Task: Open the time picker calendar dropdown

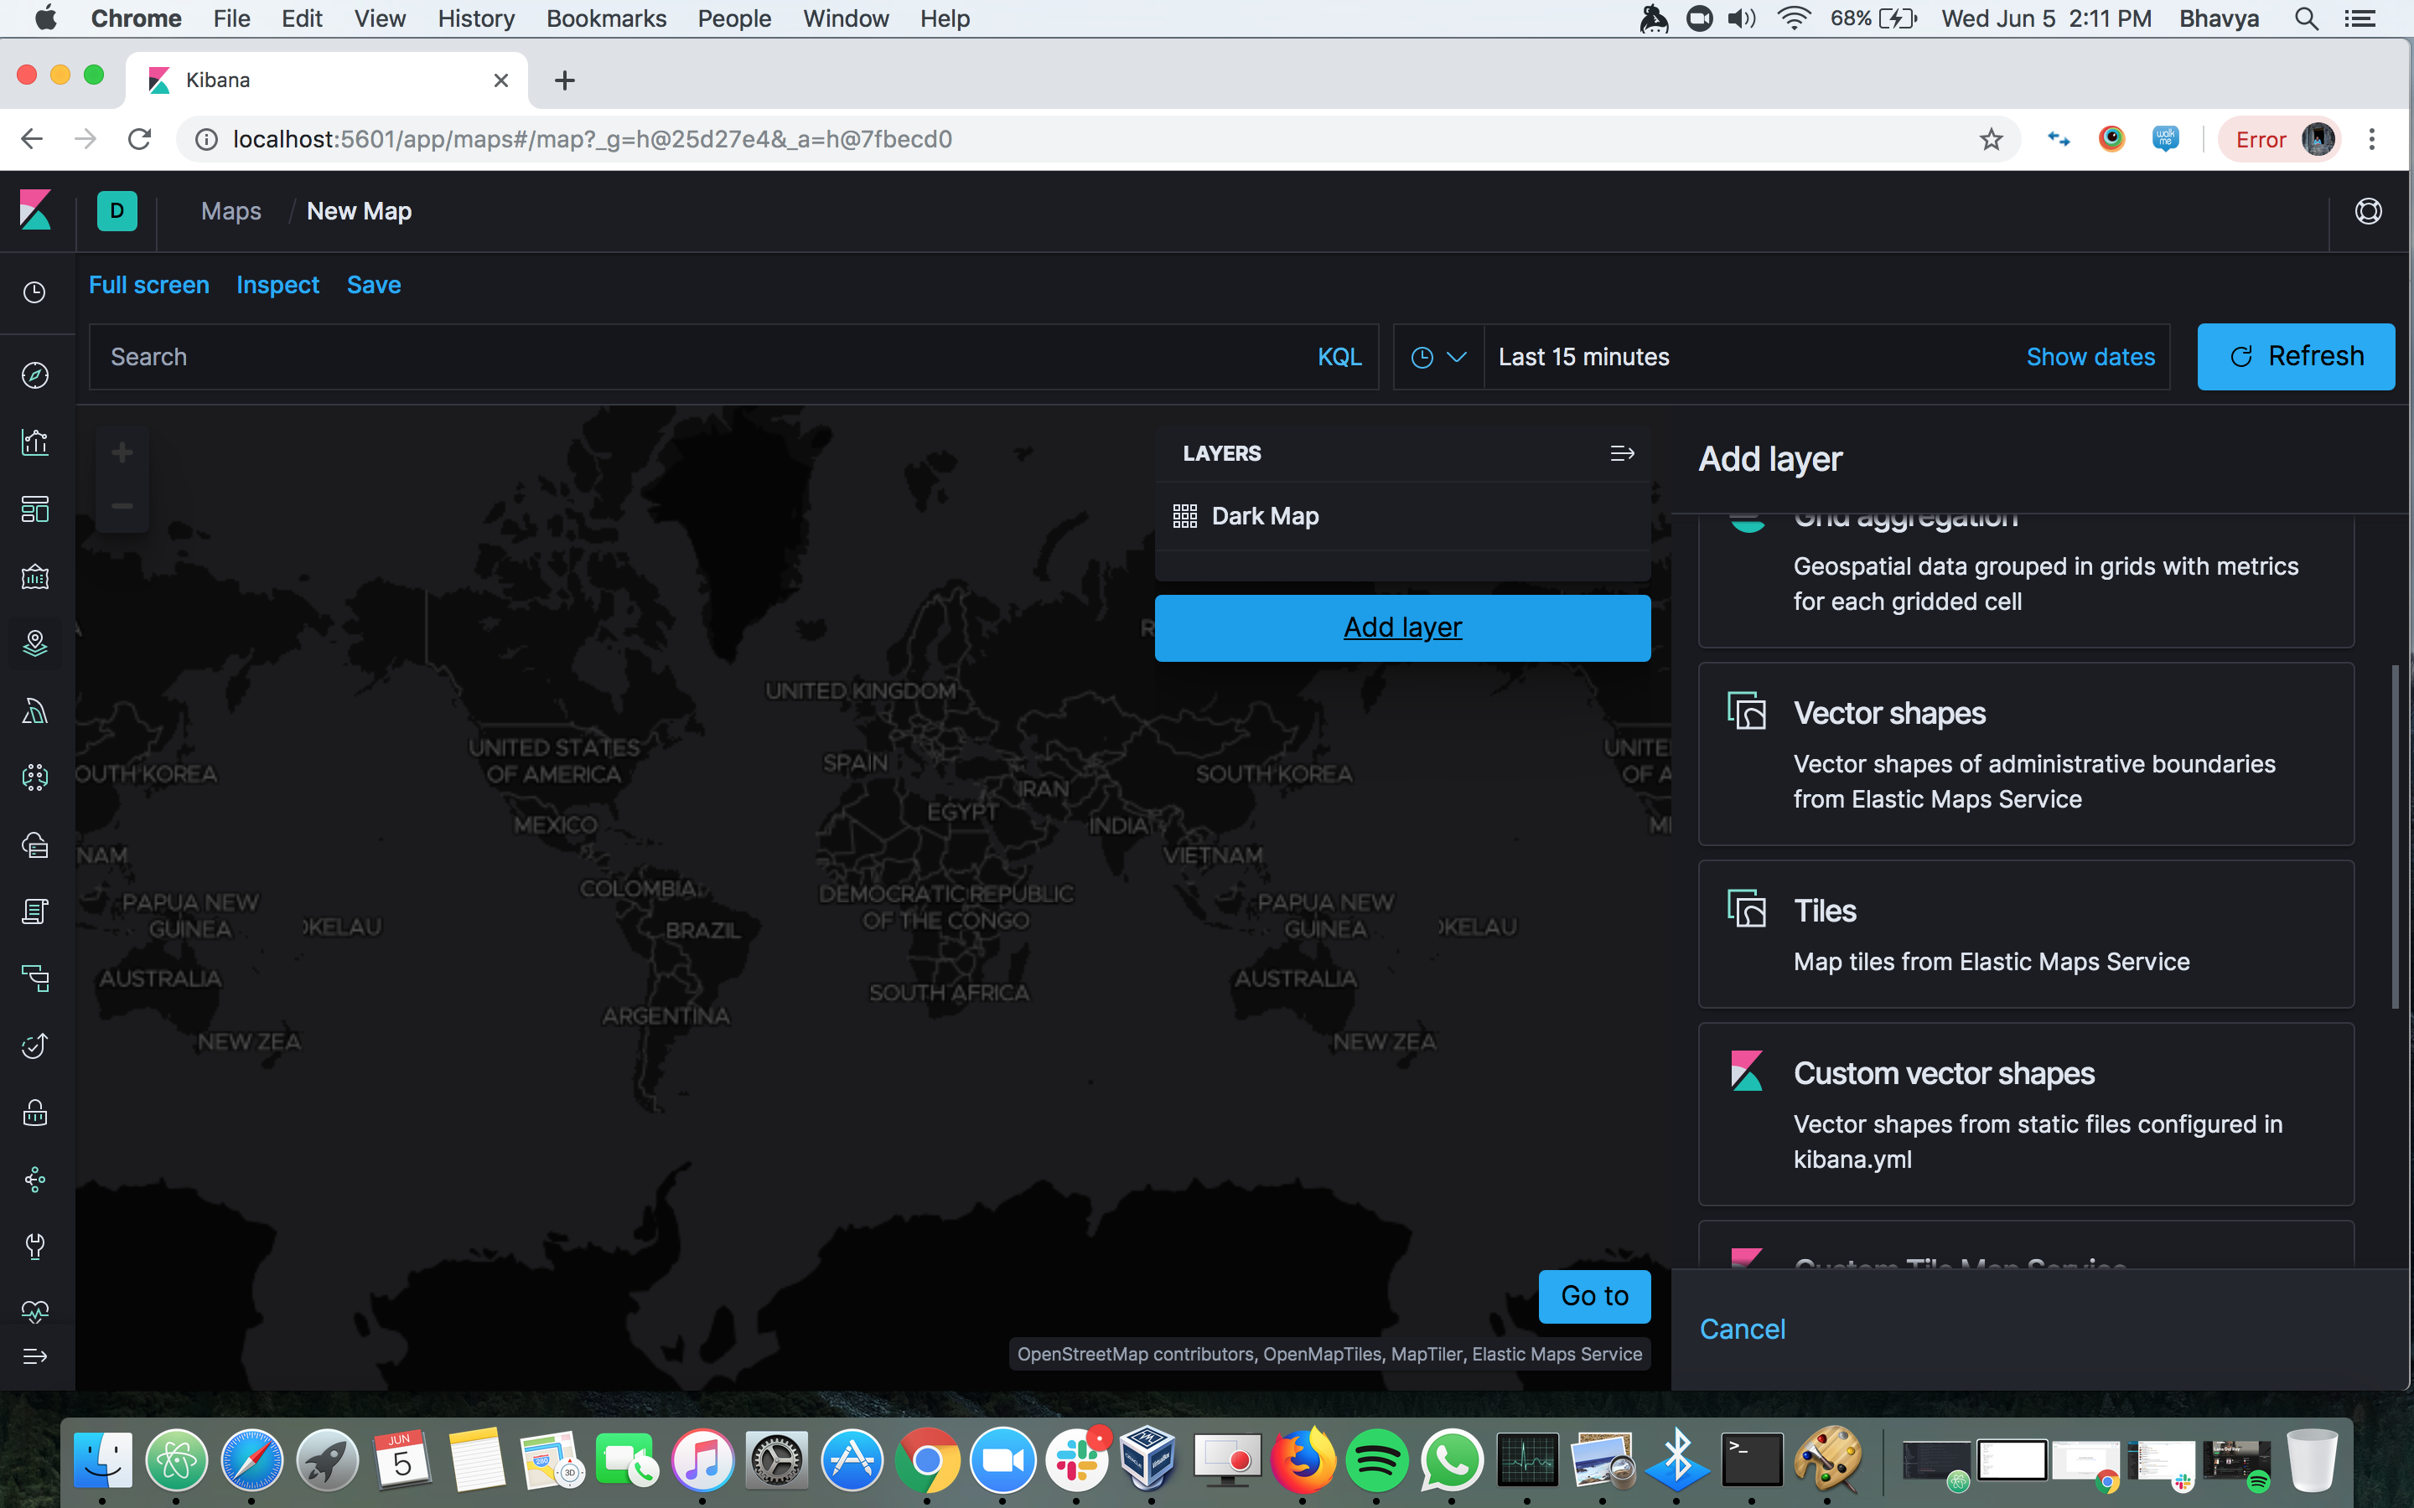Action: [x=1437, y=356]
